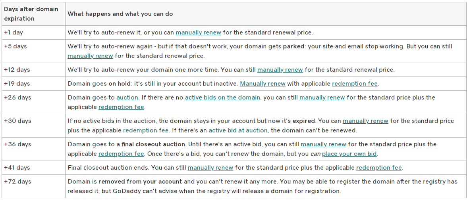Select the '+36 days' cell
This screenshot has width=469, height=201.
click(x=33, y=149)
